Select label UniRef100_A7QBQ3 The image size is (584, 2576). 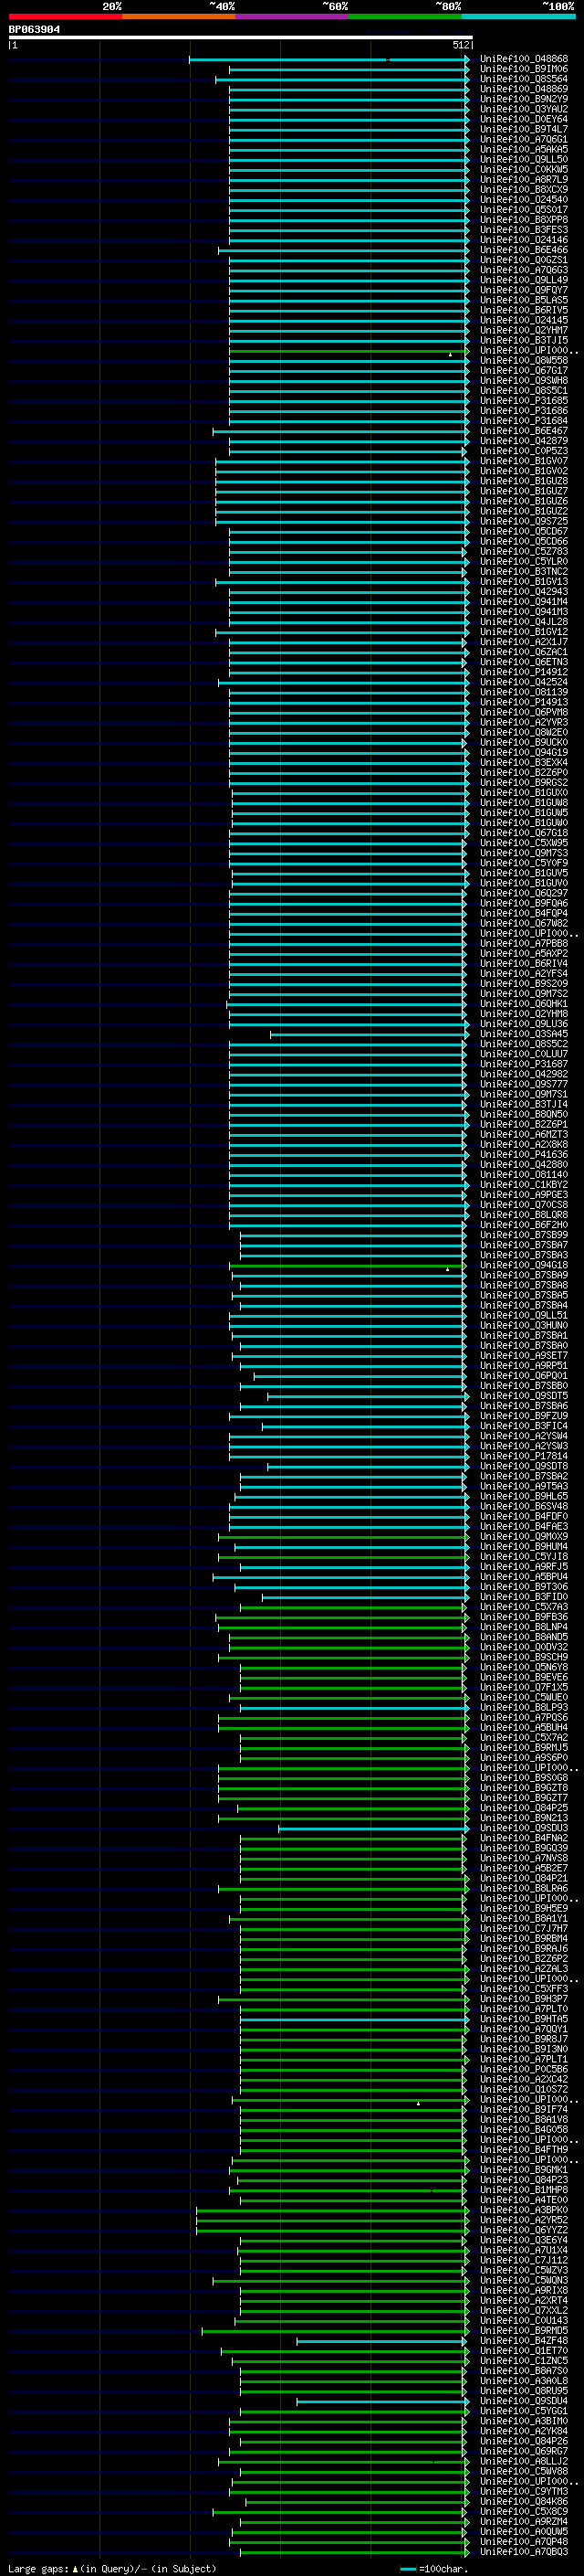click(x=523, y=2551)
